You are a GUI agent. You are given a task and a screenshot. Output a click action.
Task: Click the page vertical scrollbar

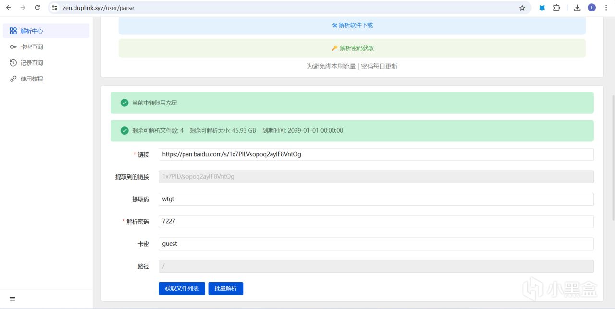coord(613,144)
